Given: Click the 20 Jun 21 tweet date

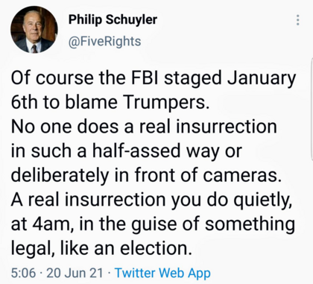Looking at the screenshot, I should [75, 273].
